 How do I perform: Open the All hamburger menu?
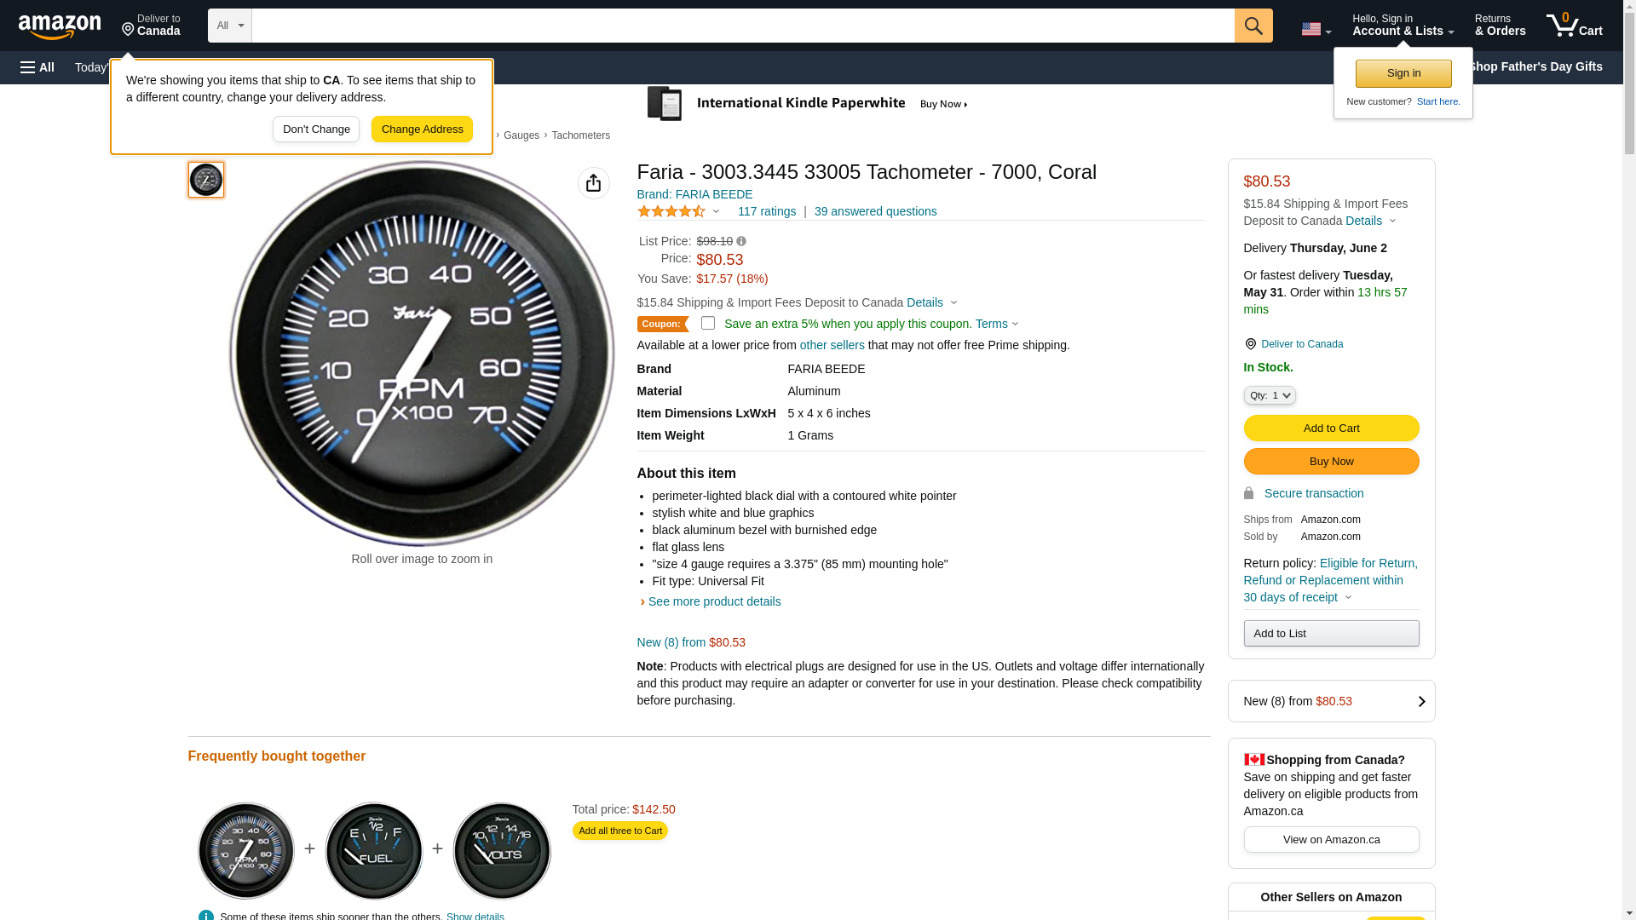pos(37,67)
